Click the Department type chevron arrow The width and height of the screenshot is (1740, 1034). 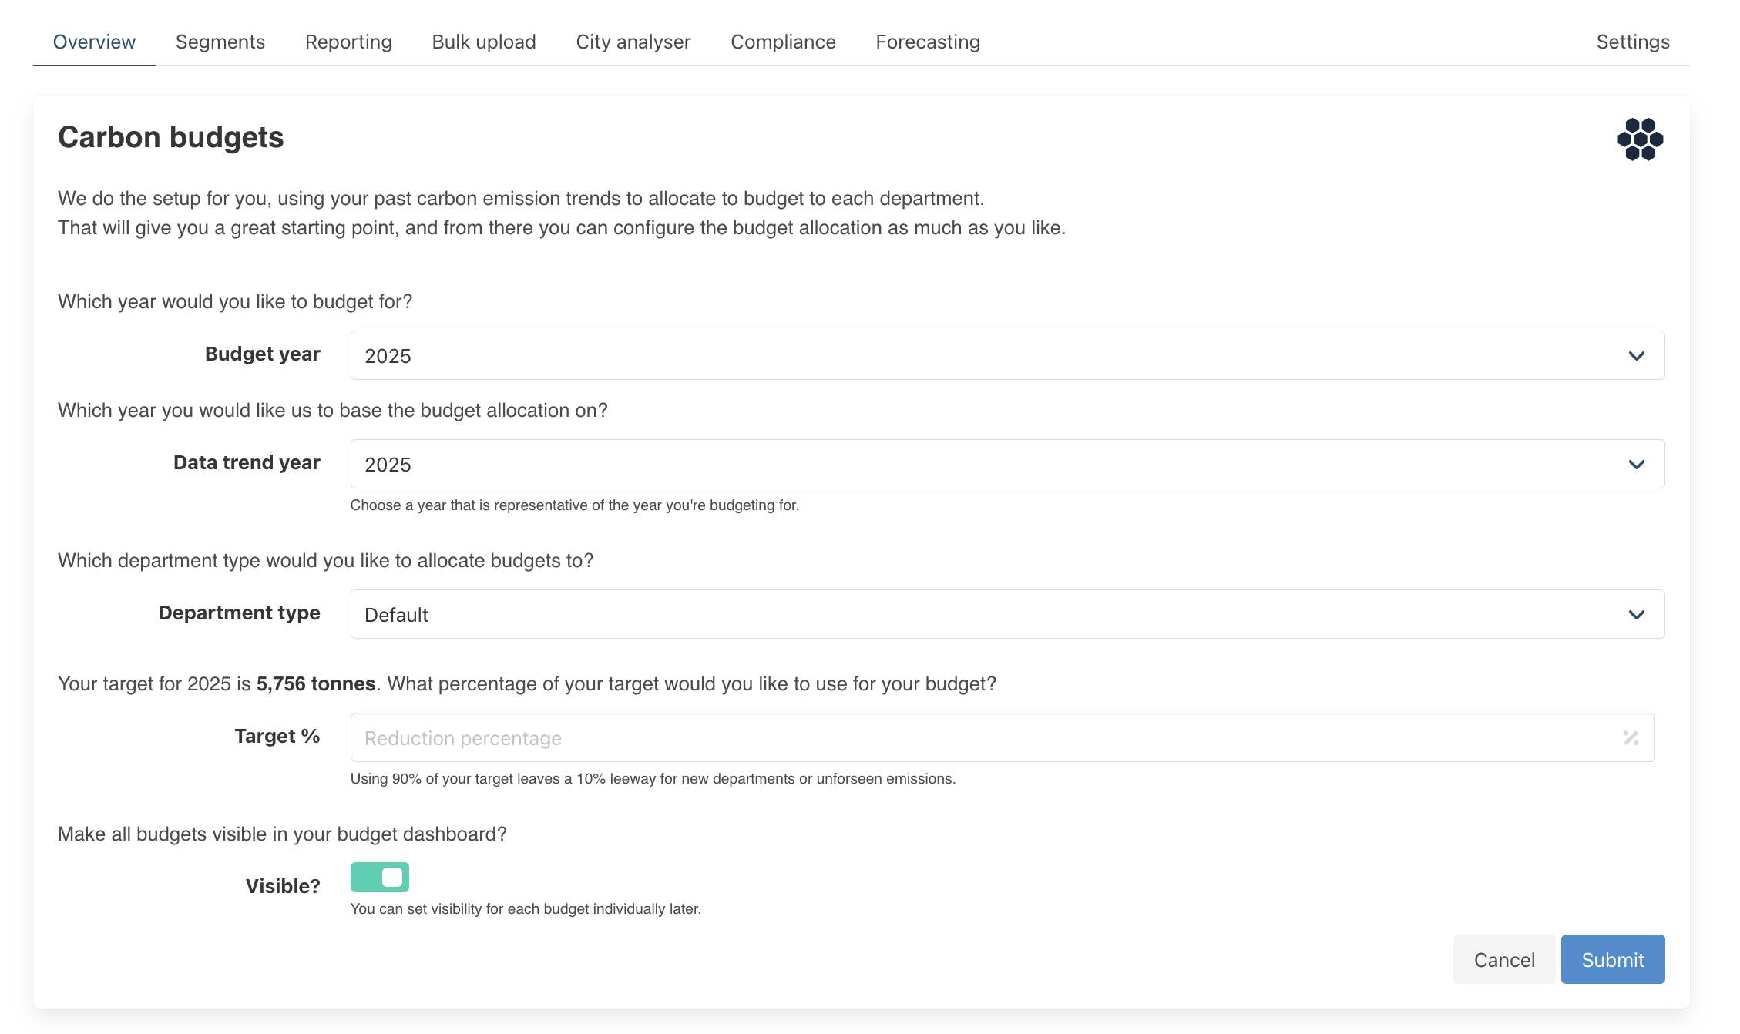click(1636, 614)
